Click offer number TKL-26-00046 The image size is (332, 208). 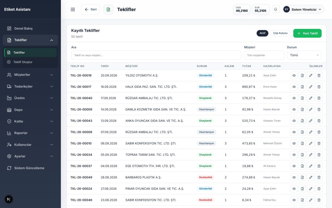(81, 200)
